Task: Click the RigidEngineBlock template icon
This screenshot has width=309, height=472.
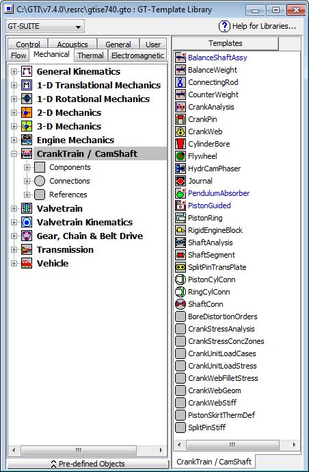Action: pyautogui.click(x=180, y=230)
